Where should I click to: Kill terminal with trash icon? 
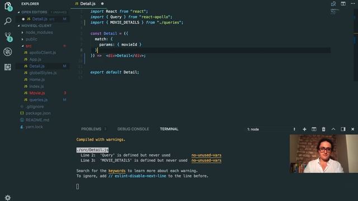(323, 129)
